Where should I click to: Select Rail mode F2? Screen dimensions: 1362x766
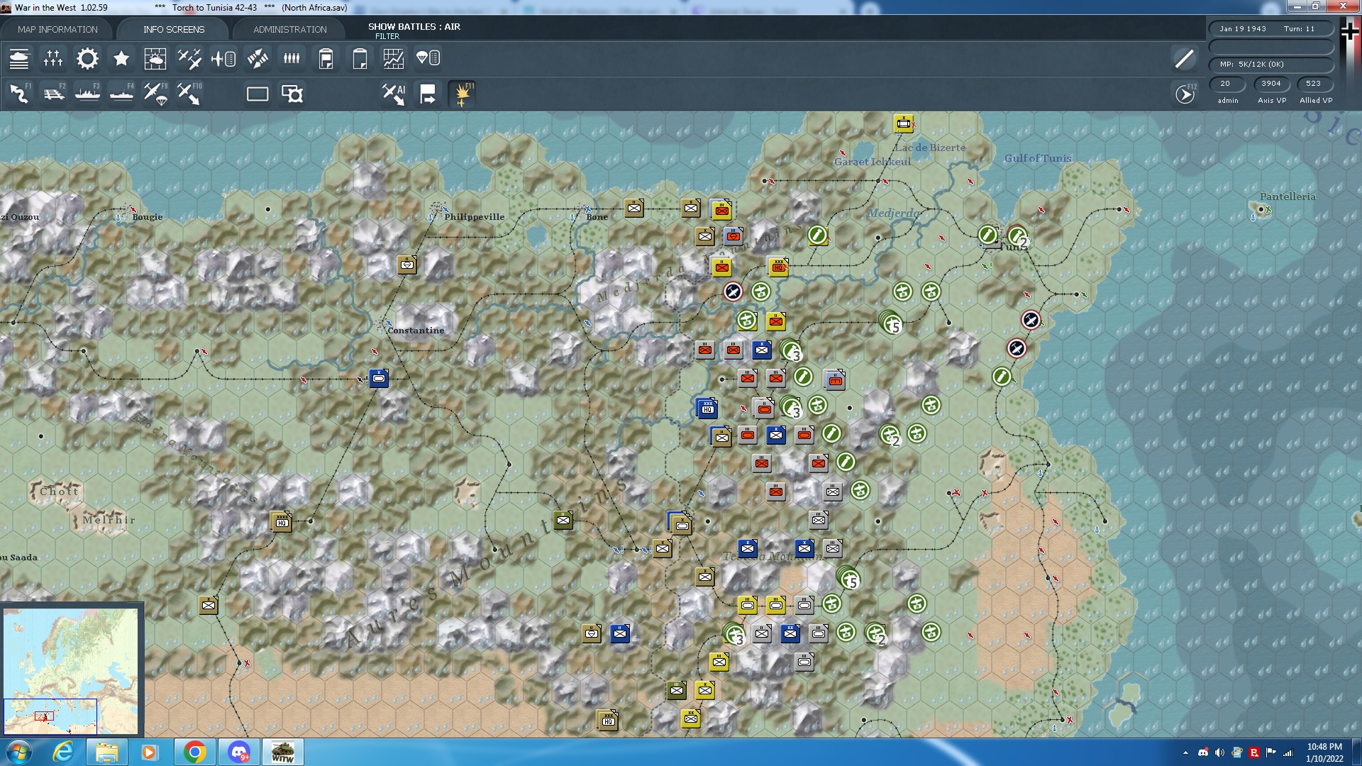click(x=54, y=94)
